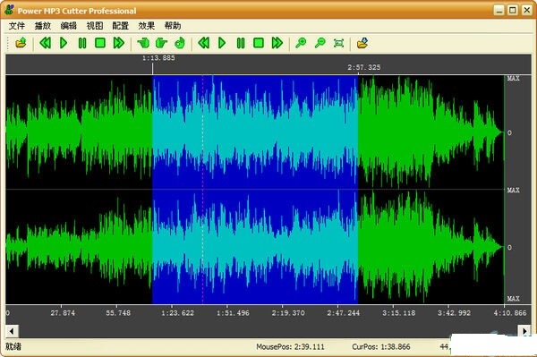The width and height of the screenshot is (537, 357).
Task: Click the left-pointing hand icon
Action: tap(143, 43)
